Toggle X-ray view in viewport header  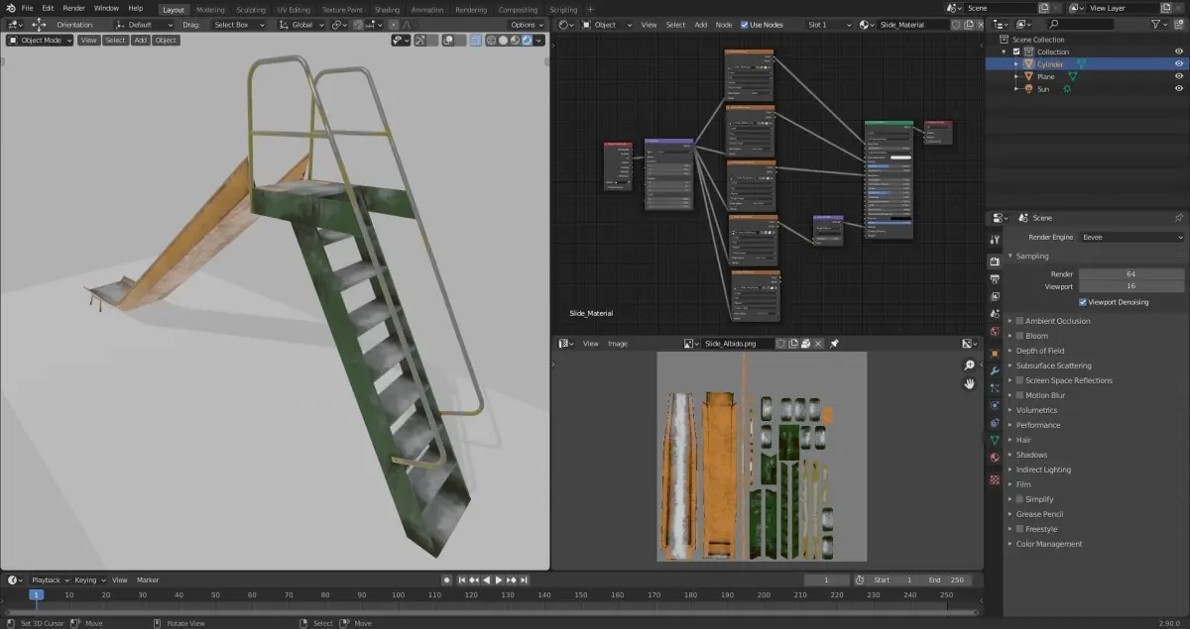[x=476, y=41]
